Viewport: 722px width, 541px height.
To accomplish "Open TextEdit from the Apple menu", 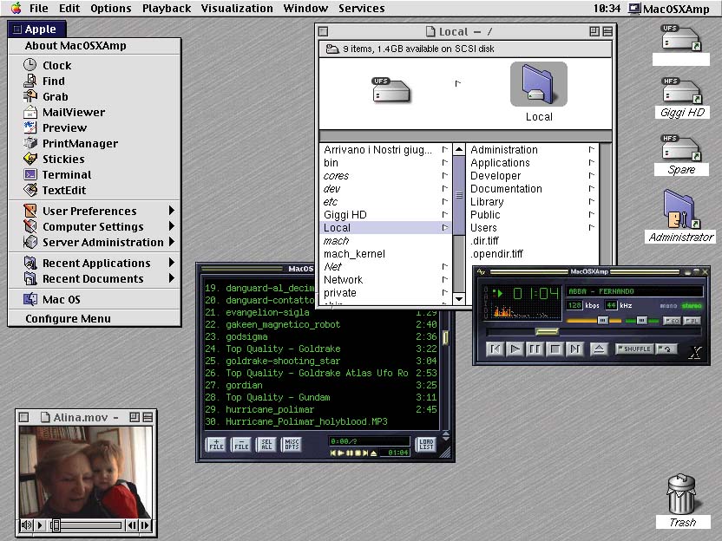I will 95,191.
